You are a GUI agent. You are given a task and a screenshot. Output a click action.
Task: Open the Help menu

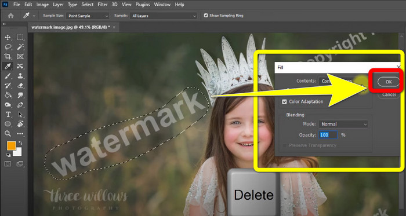pos(179,5)
